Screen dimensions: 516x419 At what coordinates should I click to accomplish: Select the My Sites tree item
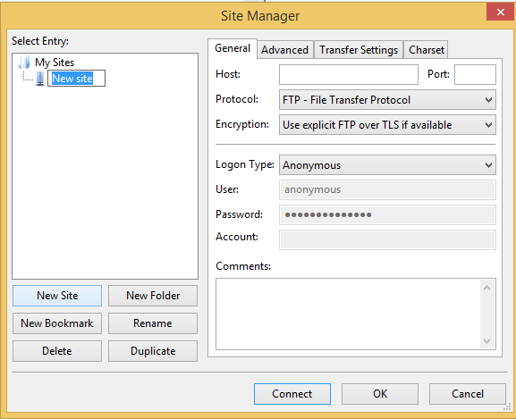click(x=55, y=63)
